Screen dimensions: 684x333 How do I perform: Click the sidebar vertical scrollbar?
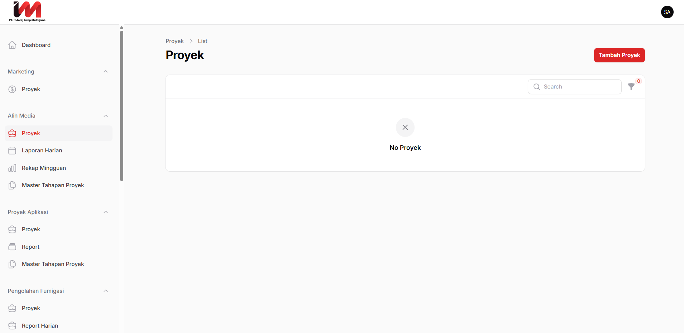[x=121, y=106]
